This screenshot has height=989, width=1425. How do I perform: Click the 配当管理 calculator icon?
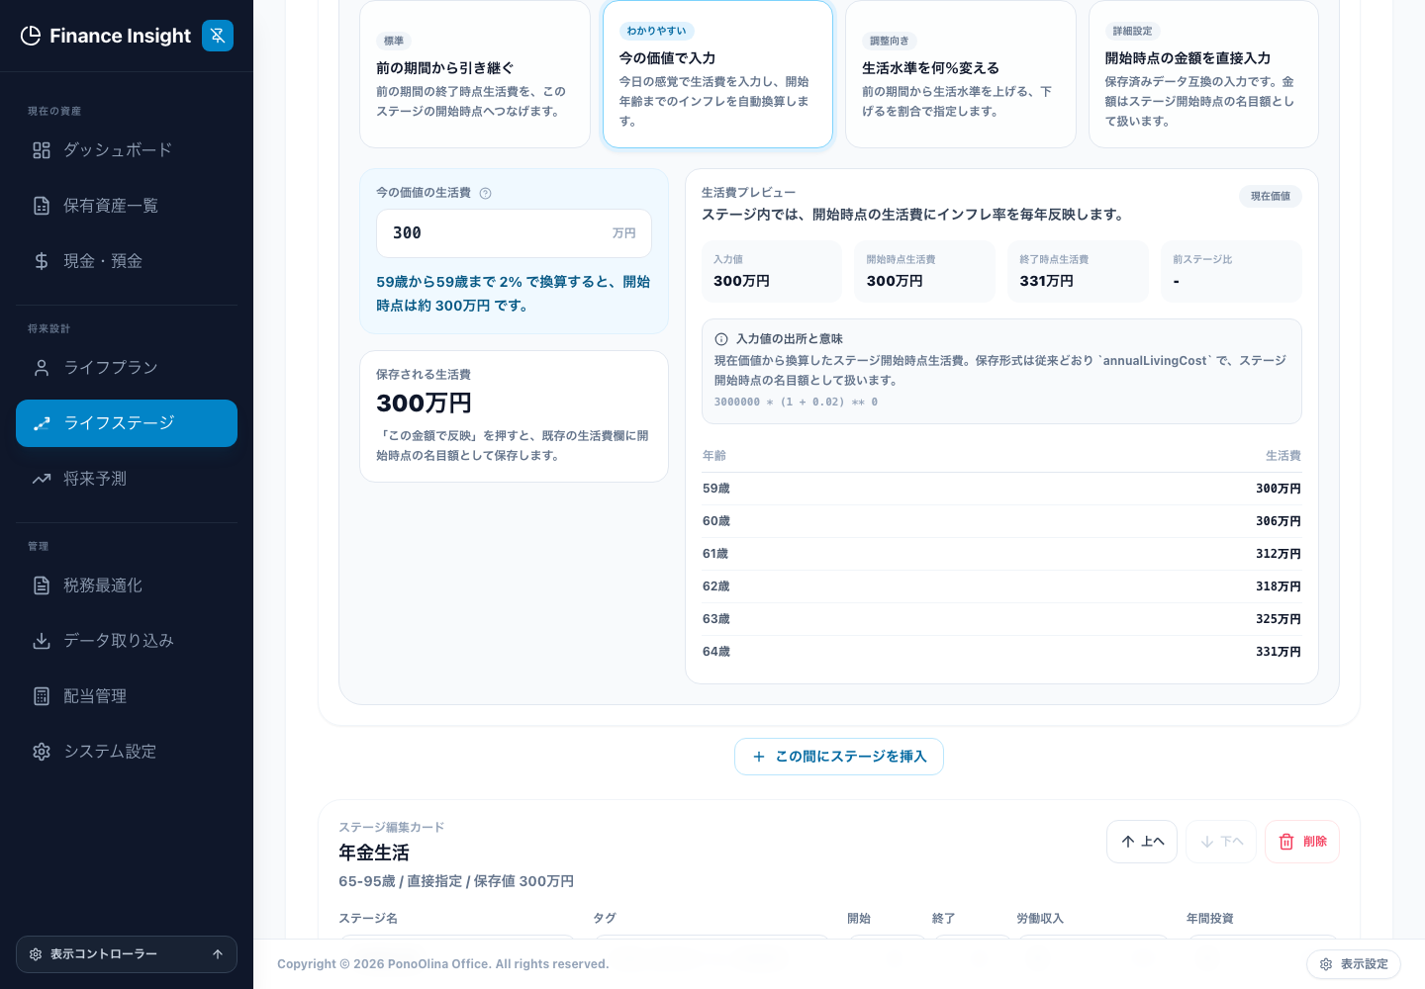click(x=42, y=696)
